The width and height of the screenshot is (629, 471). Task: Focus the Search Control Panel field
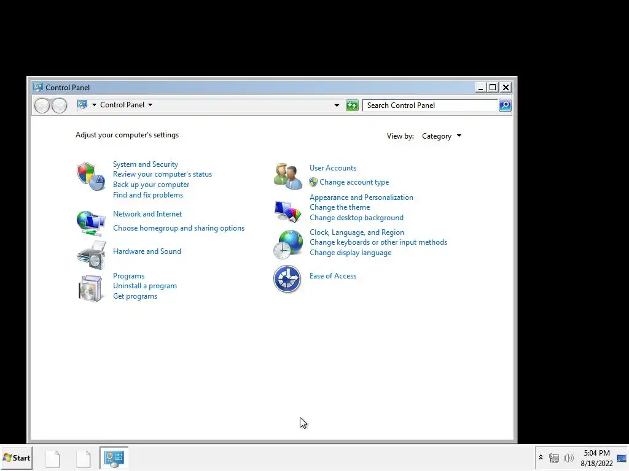(430, 105)
